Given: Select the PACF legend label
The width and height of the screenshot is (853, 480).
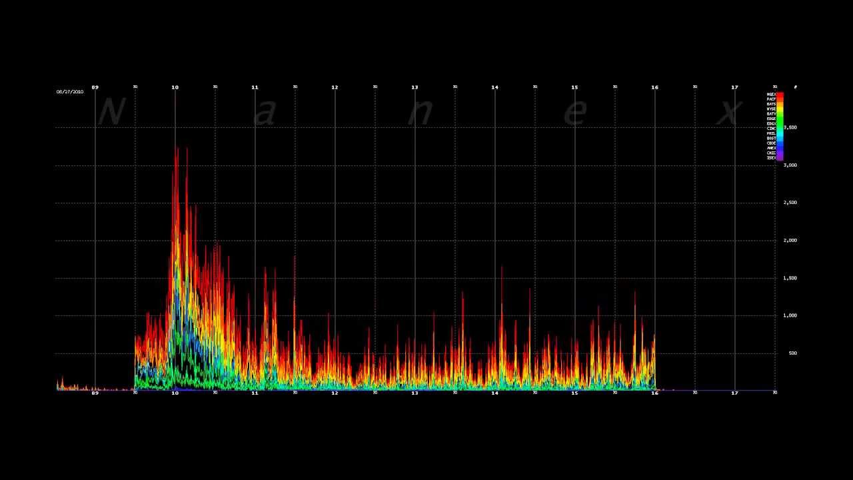Looking at the screenshot, I should 771,99.
